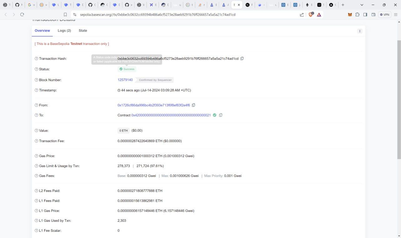Open the Logs (2) tab
The height and width of the screenshot is (238, 401).
click(64, 31)
